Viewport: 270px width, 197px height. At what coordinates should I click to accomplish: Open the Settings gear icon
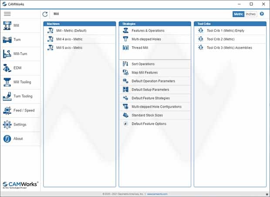click(x=7, y=124)
